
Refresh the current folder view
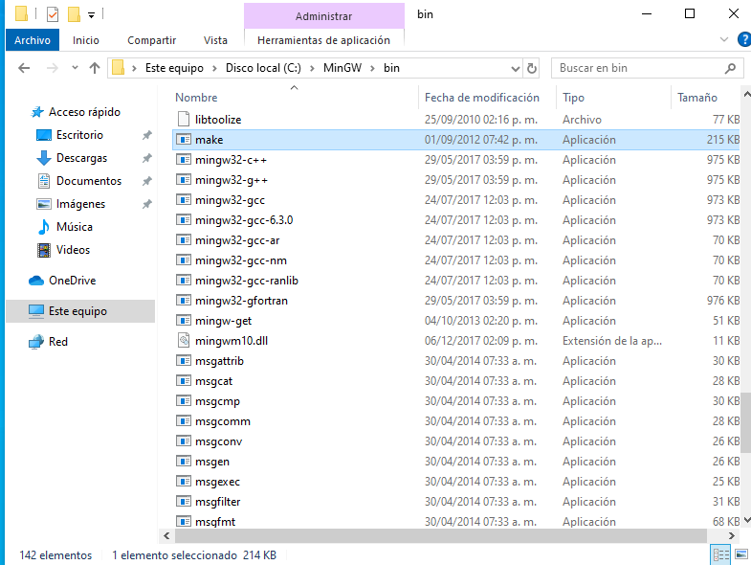[x=534, y=68]
